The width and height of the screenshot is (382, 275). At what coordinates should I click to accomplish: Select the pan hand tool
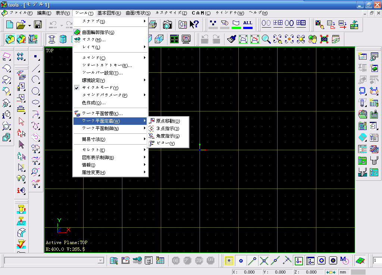tap(313, 39)
